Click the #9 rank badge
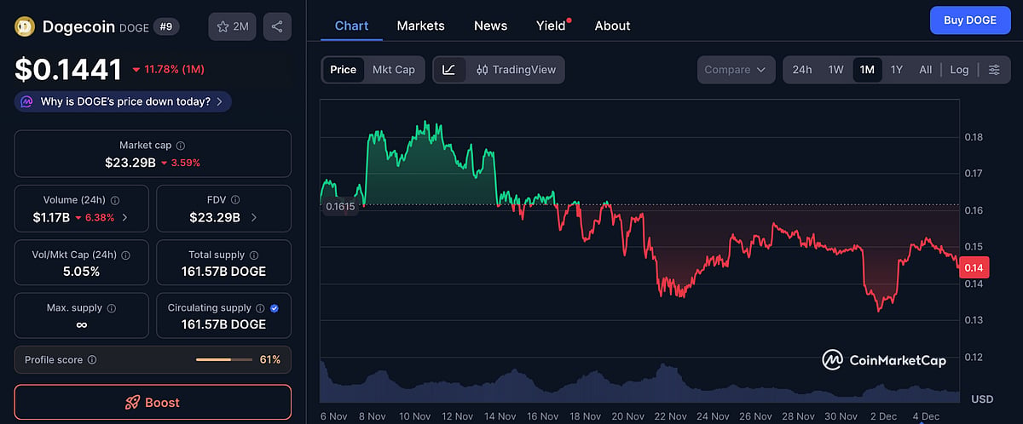 click(x=165, y=26)
